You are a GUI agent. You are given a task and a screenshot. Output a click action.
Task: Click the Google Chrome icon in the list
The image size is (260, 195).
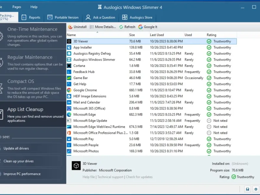pyautogui.click(x=69, y=90)
